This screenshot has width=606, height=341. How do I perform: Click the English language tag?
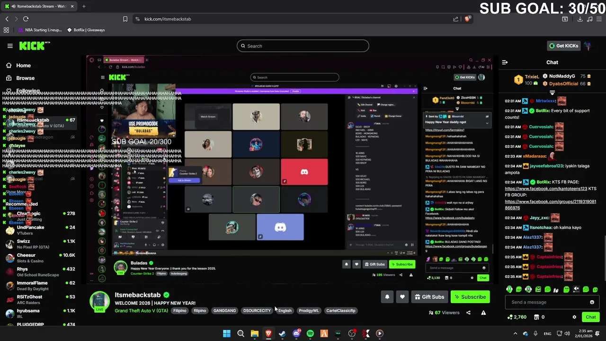pos(285,311)
